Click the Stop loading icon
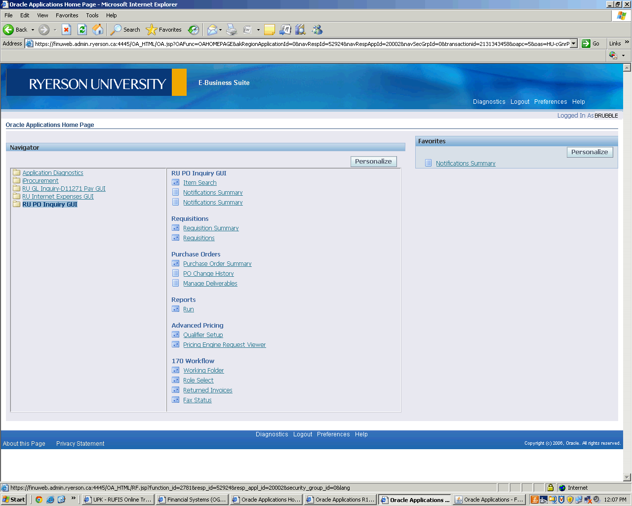632x506 pixels. coord(66,30)
